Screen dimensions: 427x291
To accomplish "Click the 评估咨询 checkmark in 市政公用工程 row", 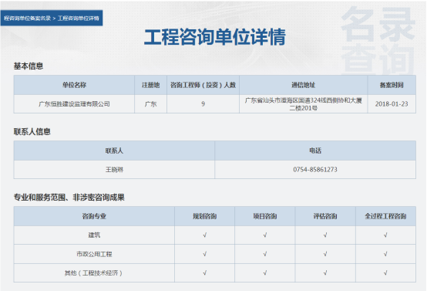I will coord(325,254).
